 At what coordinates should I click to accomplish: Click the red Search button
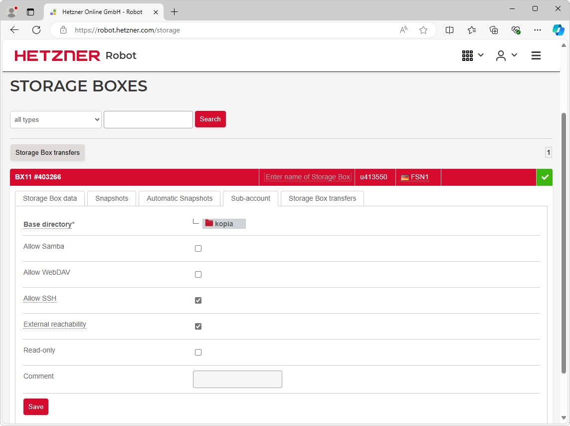point(210,119)
